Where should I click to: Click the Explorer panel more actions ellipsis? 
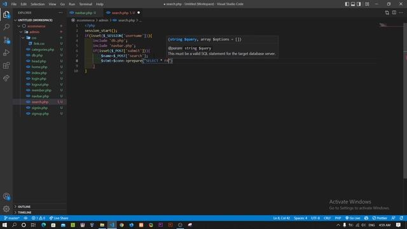click(60, 13)
